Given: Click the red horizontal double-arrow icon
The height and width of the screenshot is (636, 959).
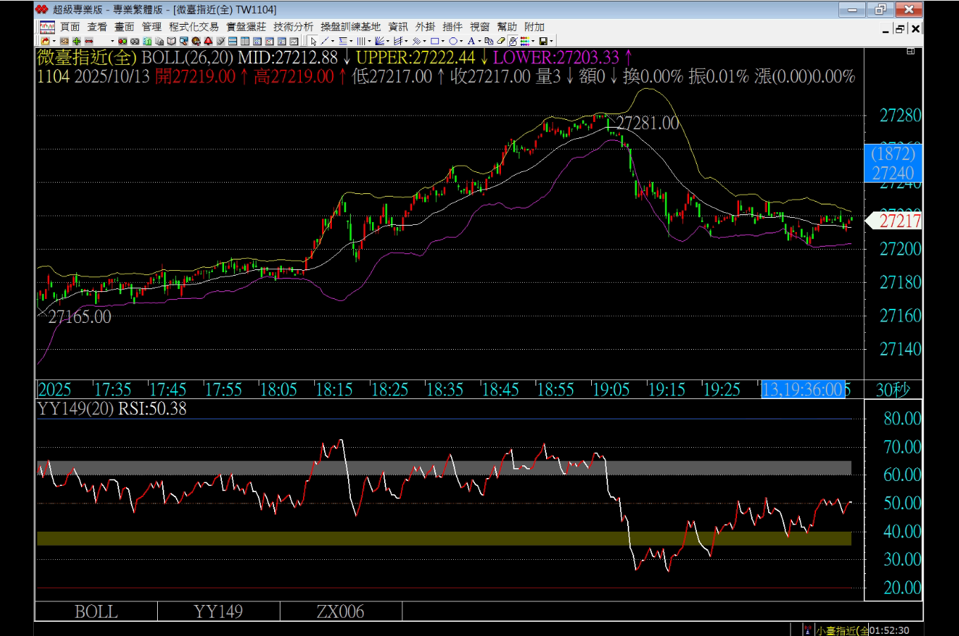Looking at the screenshot, I should [89, 41].
